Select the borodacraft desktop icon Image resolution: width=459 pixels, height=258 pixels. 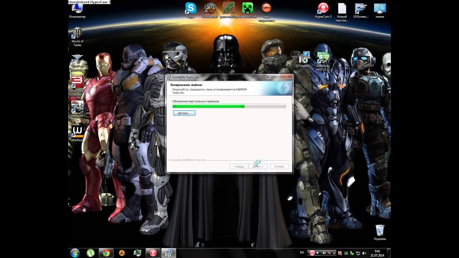[210, 10]
